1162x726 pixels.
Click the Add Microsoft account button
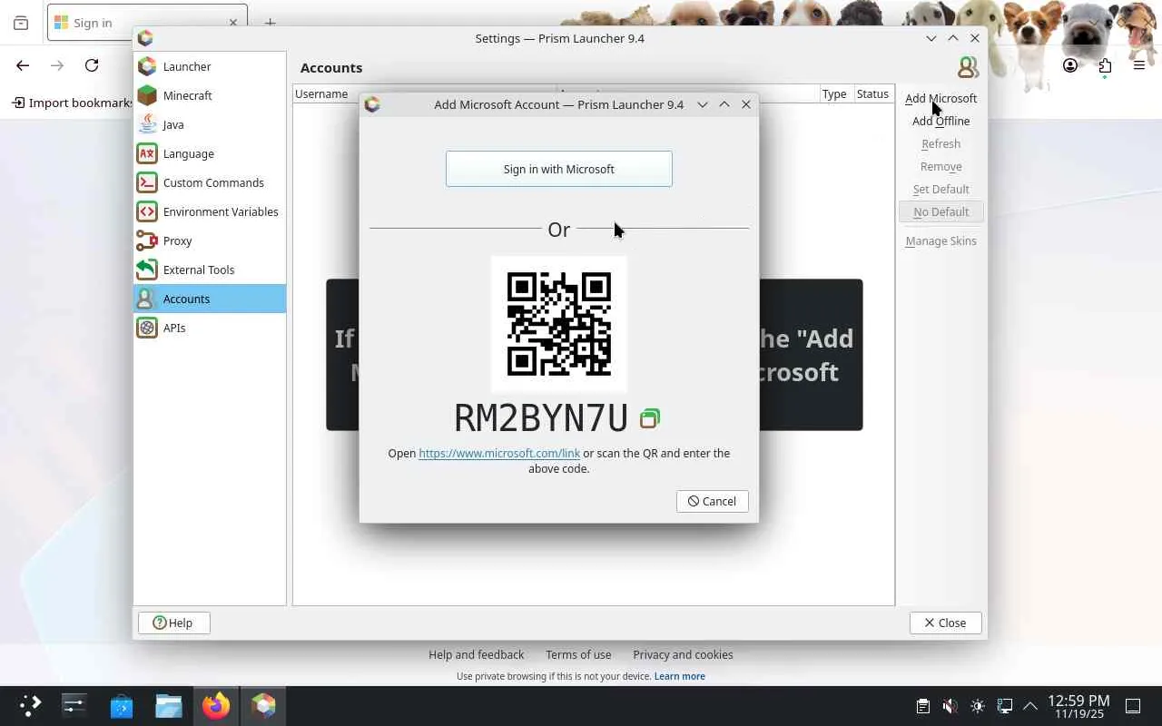[940, 98]
